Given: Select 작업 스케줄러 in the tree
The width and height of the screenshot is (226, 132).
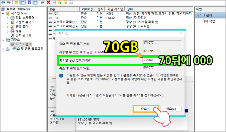Looking at the screenshot, I should pos(25,18).
